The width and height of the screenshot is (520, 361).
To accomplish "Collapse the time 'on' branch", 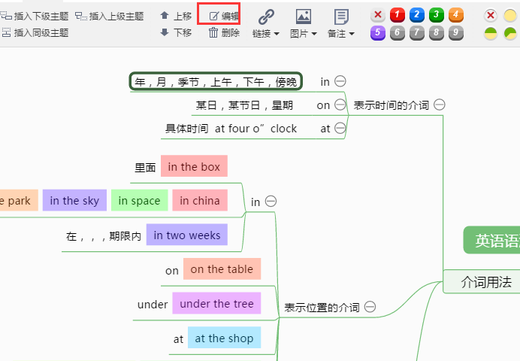I will click(340, 105).
